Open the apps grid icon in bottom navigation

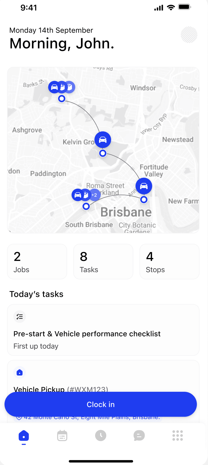(178, 435)
